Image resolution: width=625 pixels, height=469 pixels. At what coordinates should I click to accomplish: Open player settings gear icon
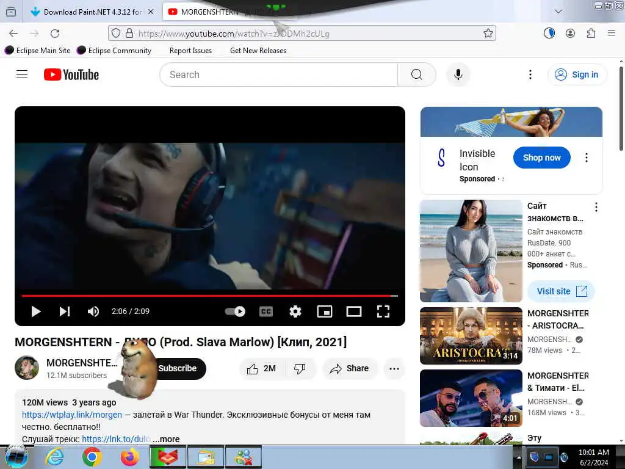tap(295, 311)
